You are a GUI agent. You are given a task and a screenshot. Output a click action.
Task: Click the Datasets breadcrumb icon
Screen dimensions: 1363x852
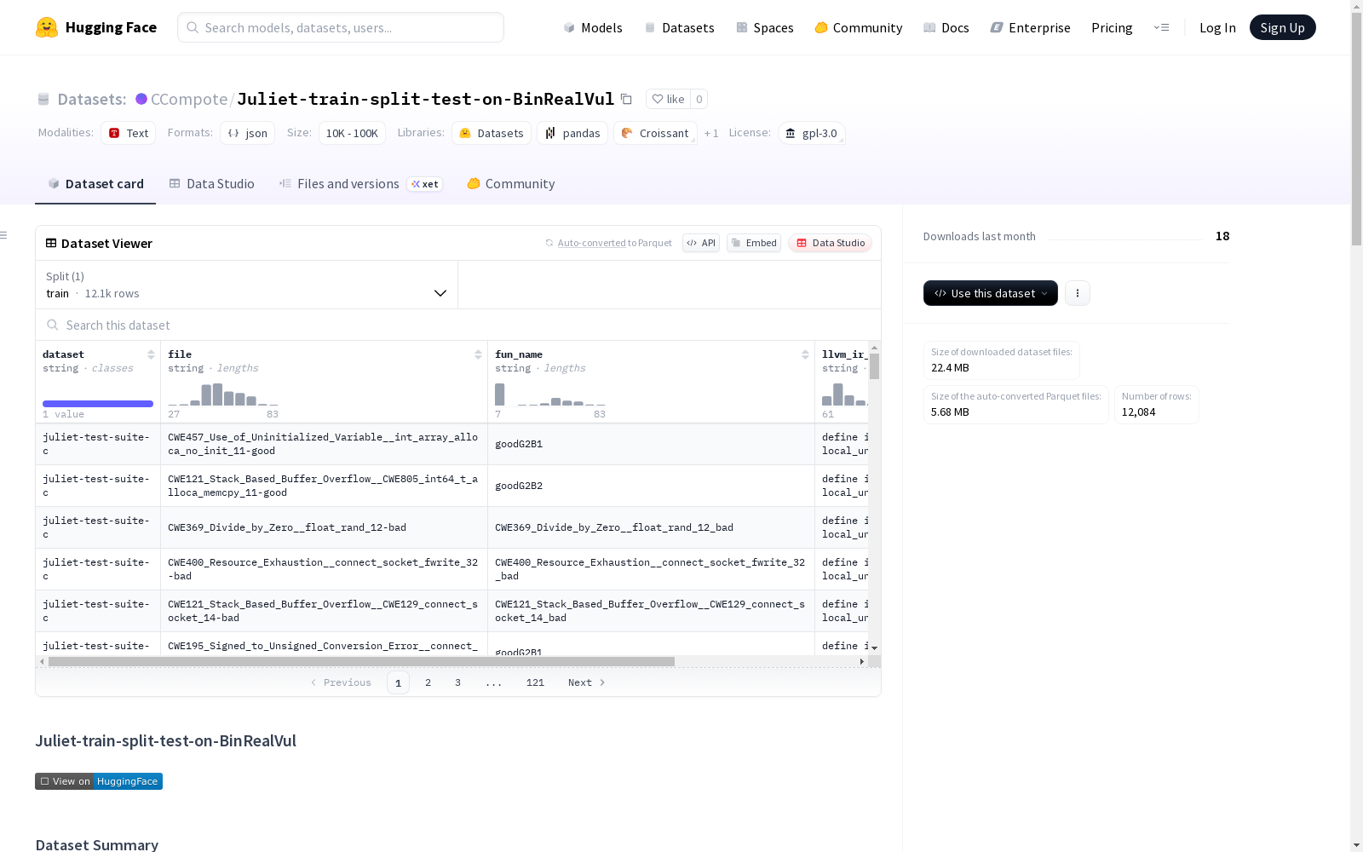click(x=43, y=99)
